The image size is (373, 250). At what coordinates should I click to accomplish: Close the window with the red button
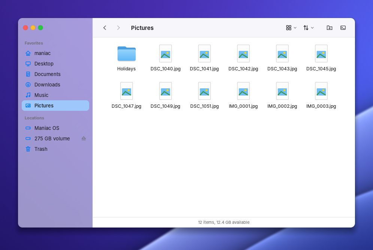point(25,28)
